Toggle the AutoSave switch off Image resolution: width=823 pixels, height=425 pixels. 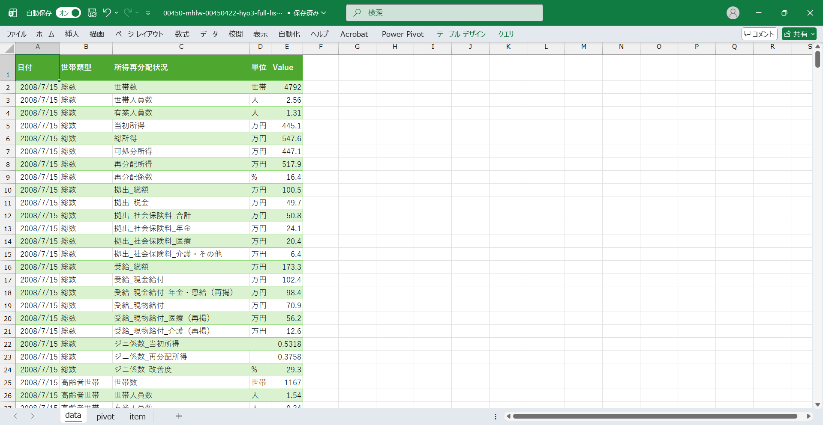(x=69, y=13)
